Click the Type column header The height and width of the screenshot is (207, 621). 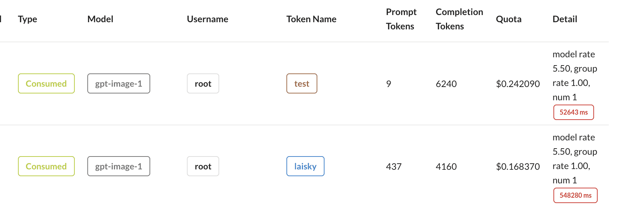(28, 19)
